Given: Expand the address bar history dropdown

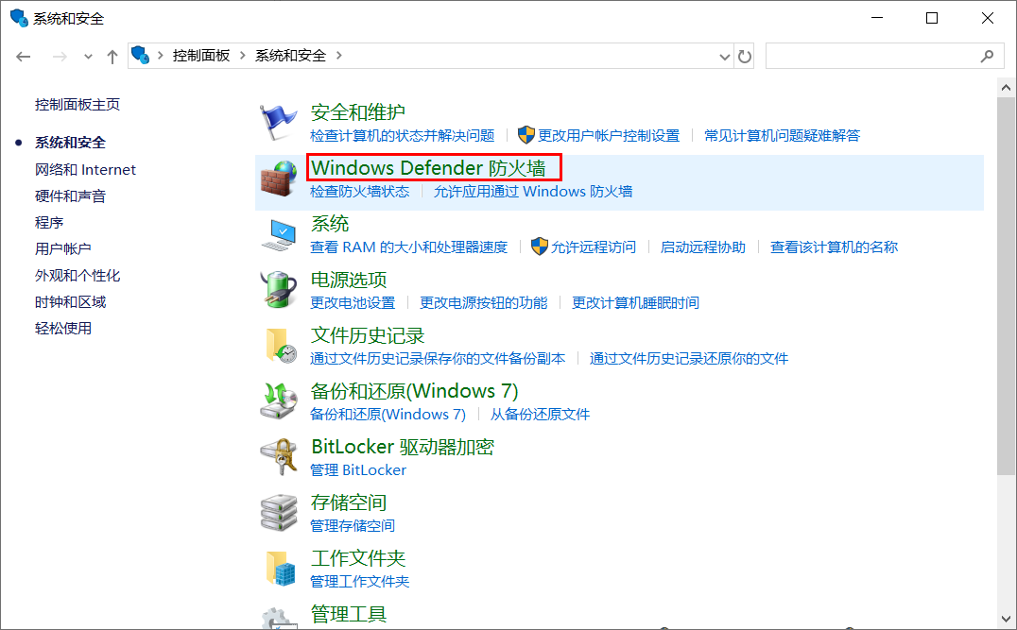Looking at the screenshot, I should click(725, 57).
